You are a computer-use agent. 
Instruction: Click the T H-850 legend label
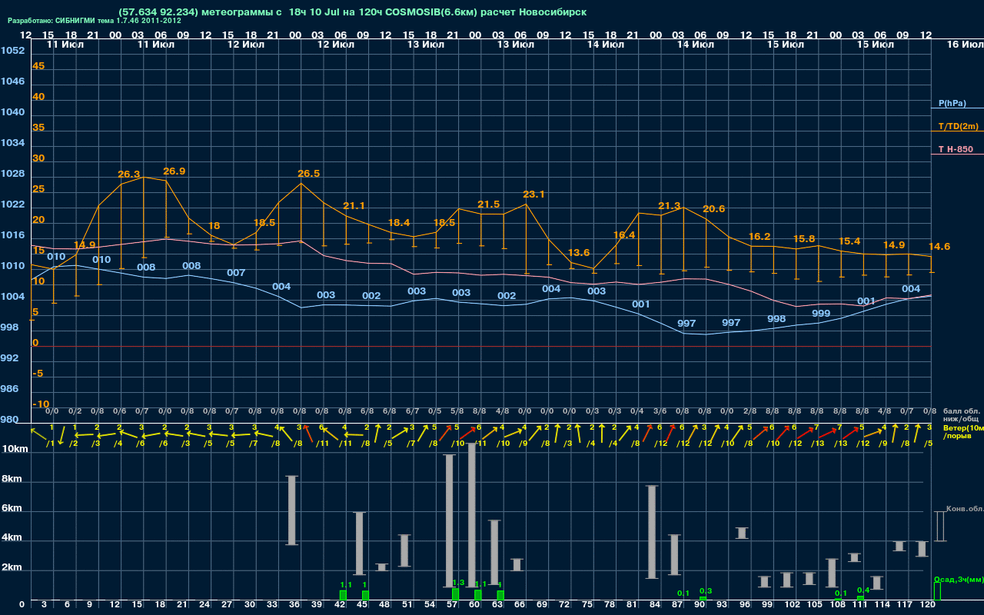(x=954, y=149)
